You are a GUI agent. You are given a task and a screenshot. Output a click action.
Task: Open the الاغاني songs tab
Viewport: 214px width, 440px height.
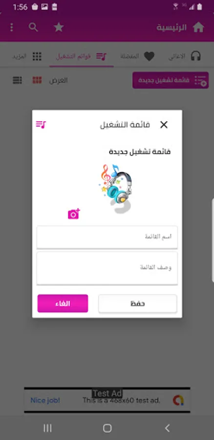click(x=185, y=56)
